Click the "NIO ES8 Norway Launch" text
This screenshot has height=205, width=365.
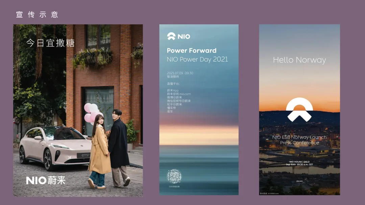click(299, 137)
